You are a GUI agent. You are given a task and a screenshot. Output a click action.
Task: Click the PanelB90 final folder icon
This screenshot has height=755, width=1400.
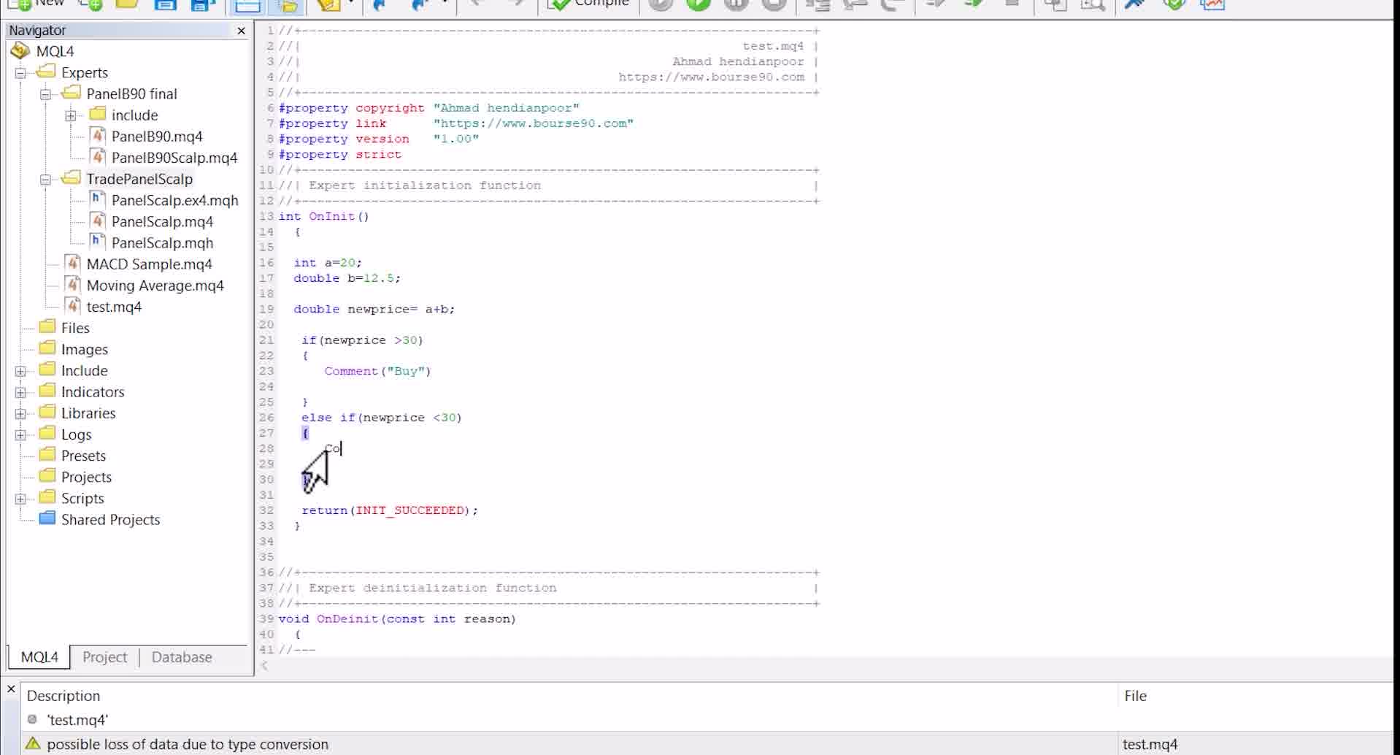[72, 93]
